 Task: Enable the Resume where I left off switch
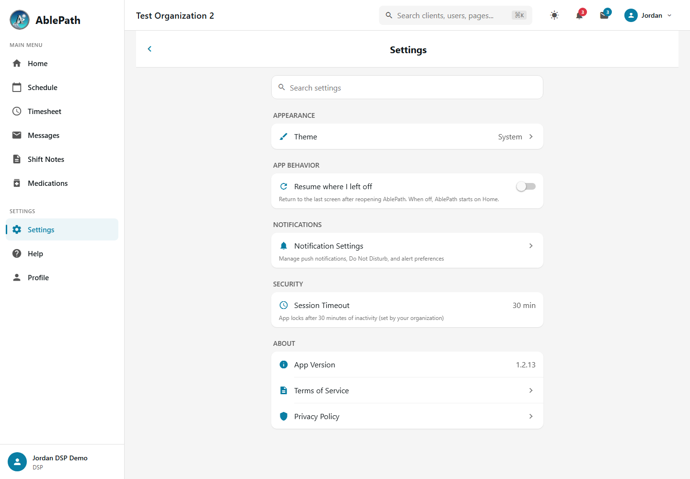point(526,186)
